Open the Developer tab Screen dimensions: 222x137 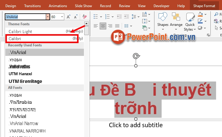[161, 6]
